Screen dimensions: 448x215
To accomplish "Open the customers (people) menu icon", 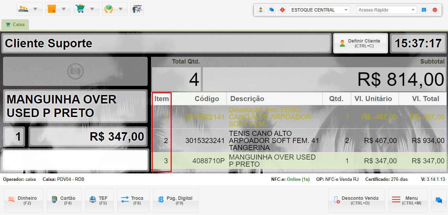I will (x=24, y=9).
